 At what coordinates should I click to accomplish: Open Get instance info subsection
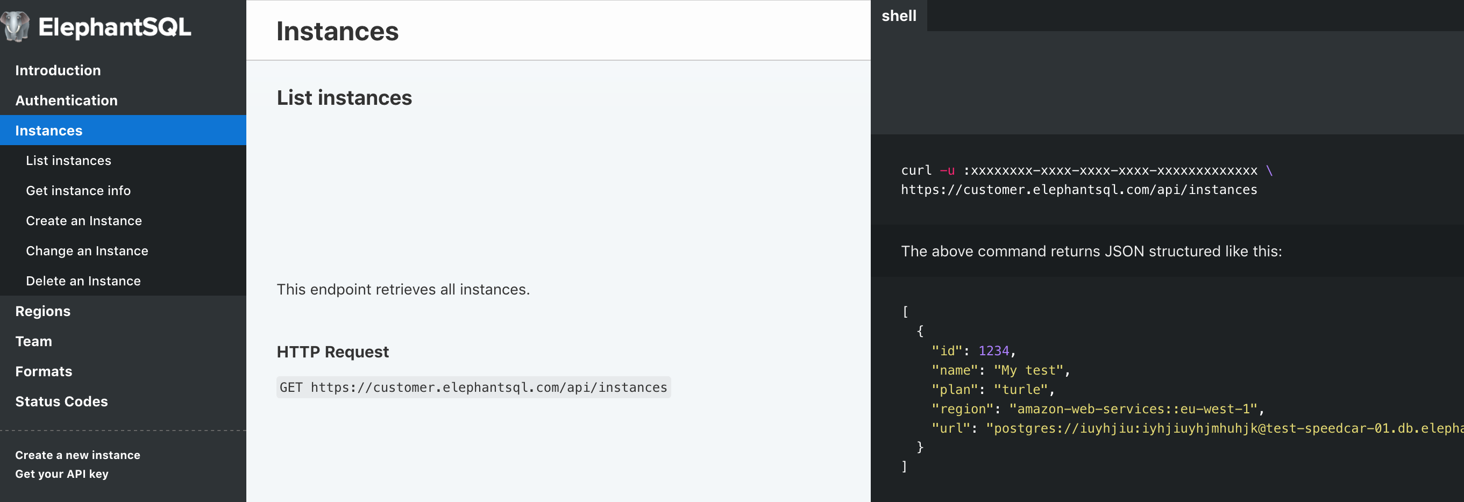click(x=78, y=191)
